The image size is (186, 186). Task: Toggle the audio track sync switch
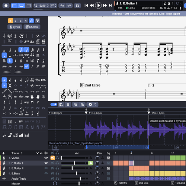54,105
